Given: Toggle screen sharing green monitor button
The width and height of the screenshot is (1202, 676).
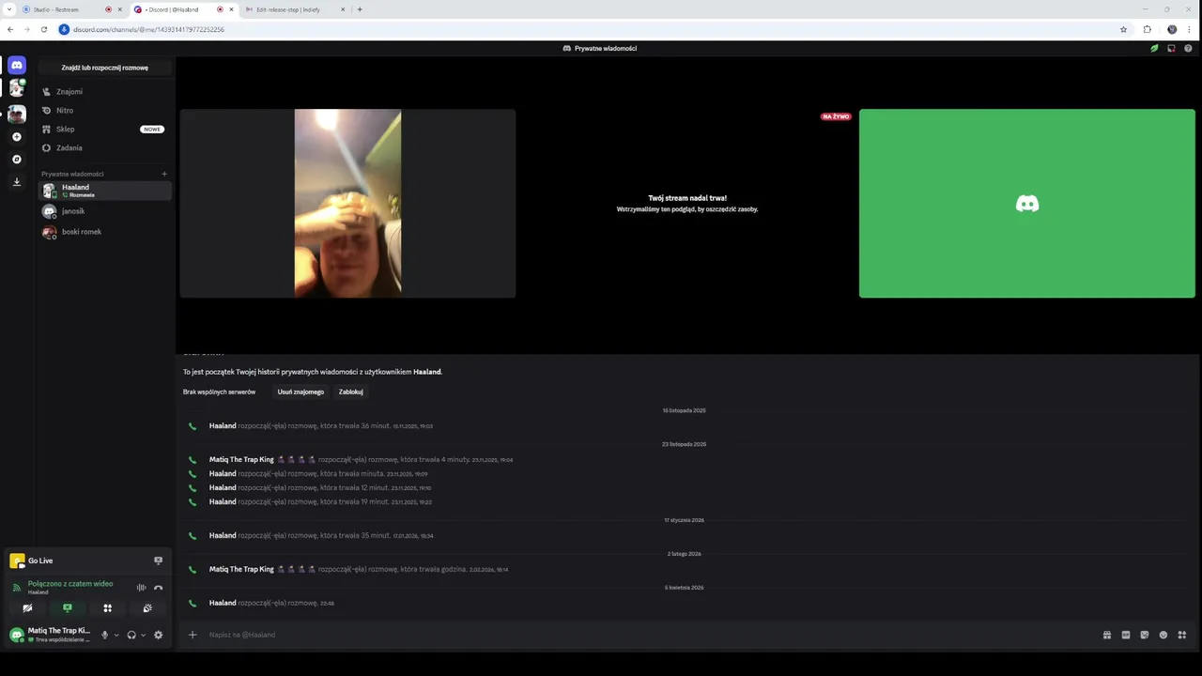Looking at the screenshot, I should click(x=67, y=608).
